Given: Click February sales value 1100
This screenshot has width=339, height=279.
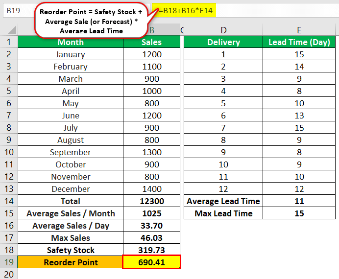Looking at the screenshot, I should pyautogui.click(x=151, y=67).
